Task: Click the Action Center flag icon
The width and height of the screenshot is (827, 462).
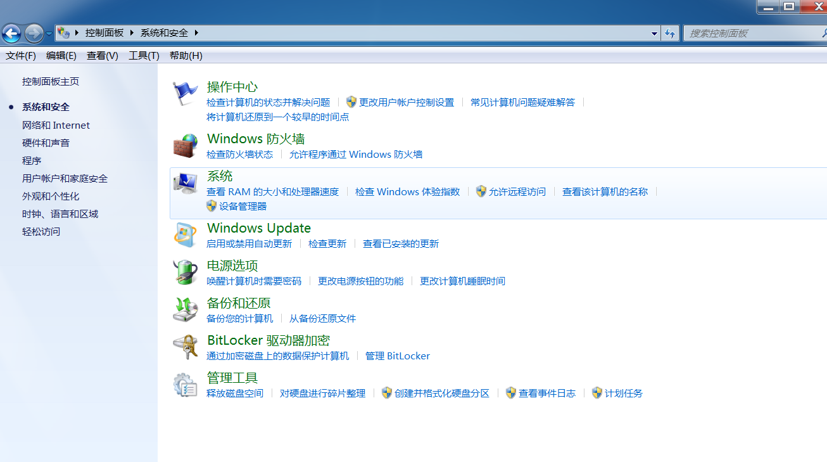Action: 186,93
